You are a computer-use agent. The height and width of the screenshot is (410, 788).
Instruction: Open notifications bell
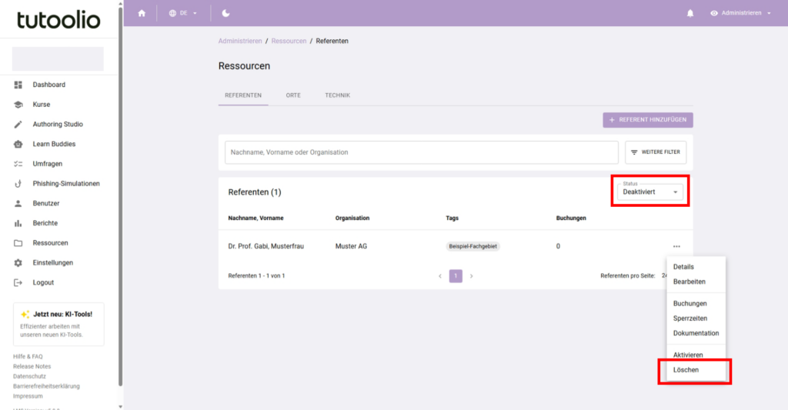[x=690, y=13]
